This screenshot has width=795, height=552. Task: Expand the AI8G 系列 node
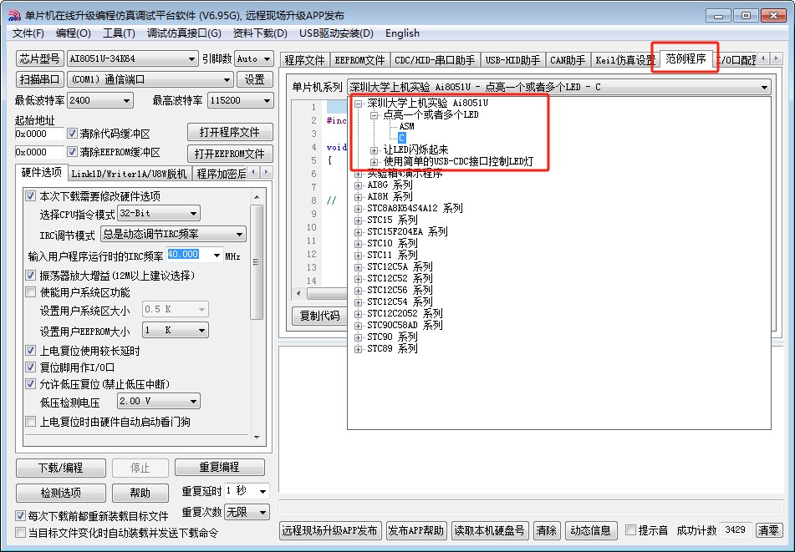[358, 185]
